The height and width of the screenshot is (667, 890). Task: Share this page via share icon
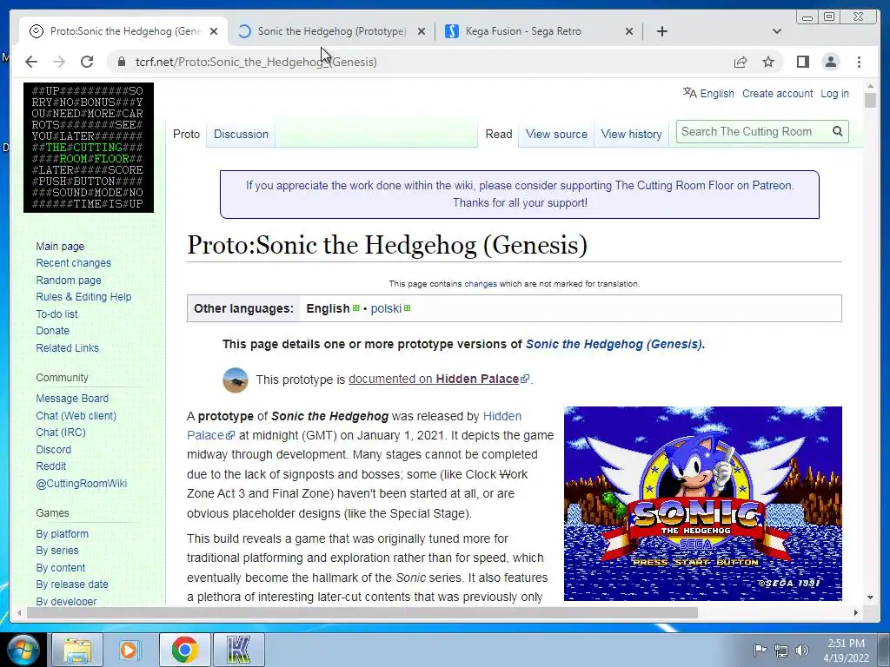click(741, 62)
